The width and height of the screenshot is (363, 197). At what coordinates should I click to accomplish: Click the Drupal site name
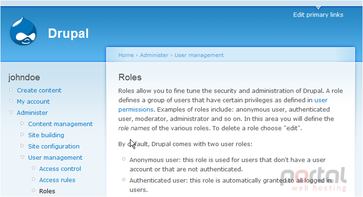(68, 34)
